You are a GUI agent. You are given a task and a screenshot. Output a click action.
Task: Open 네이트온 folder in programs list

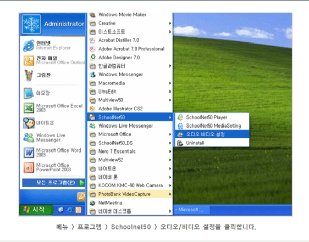(130, 168)
